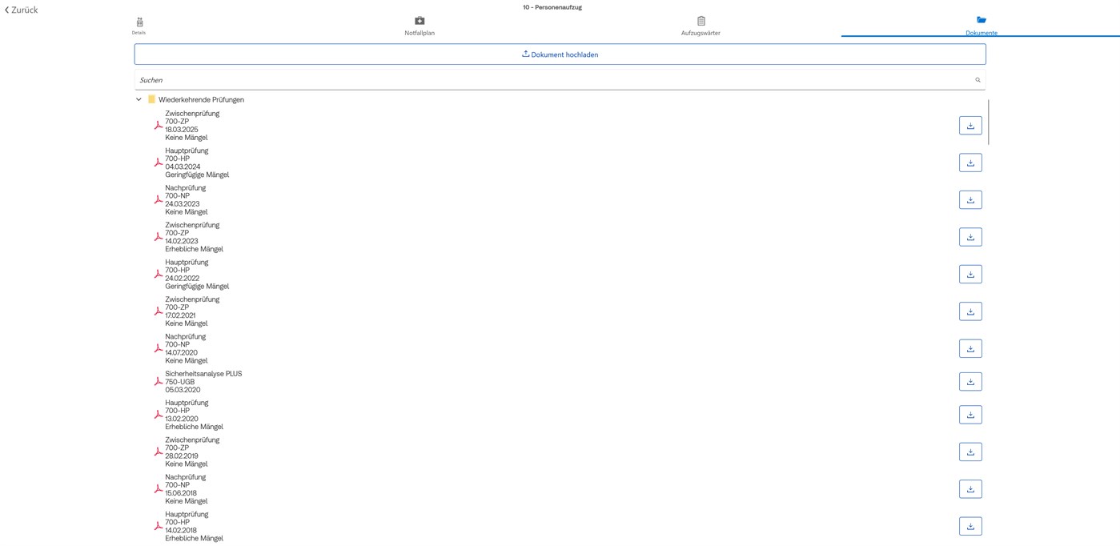Click PDF icon of Nachprüfung 15.06.2018
Viewport: 1120px width, 546px height.
tap(158, 489)
